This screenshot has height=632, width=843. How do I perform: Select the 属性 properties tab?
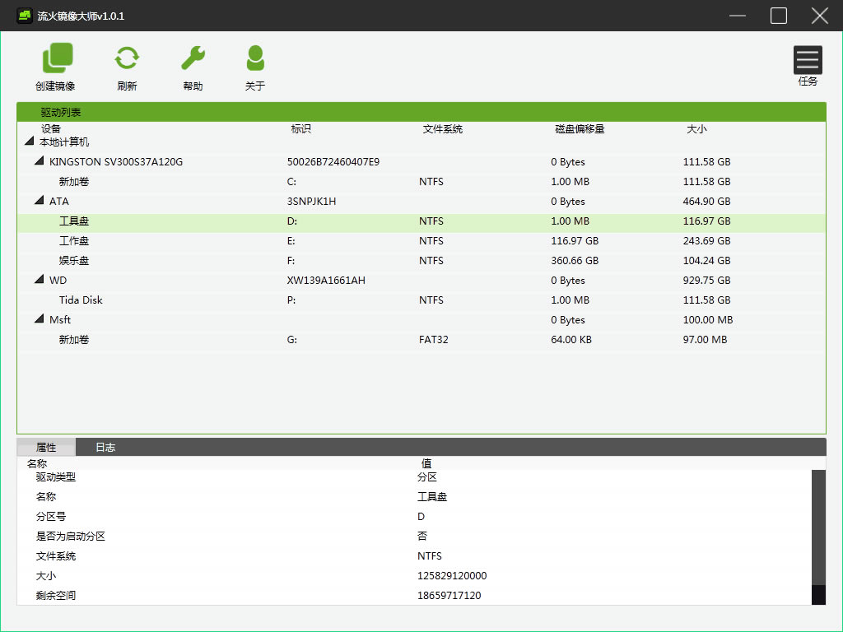click(x=46, y=448)
